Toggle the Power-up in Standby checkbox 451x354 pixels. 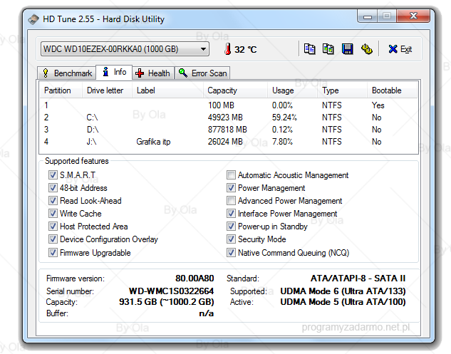coord(231,226)
